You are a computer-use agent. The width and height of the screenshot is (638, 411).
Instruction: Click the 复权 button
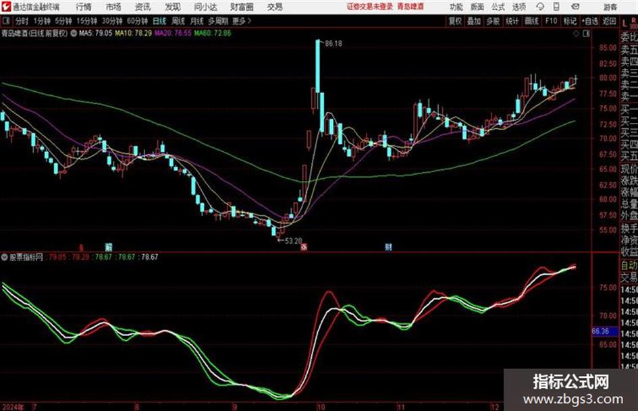point(455,21)
